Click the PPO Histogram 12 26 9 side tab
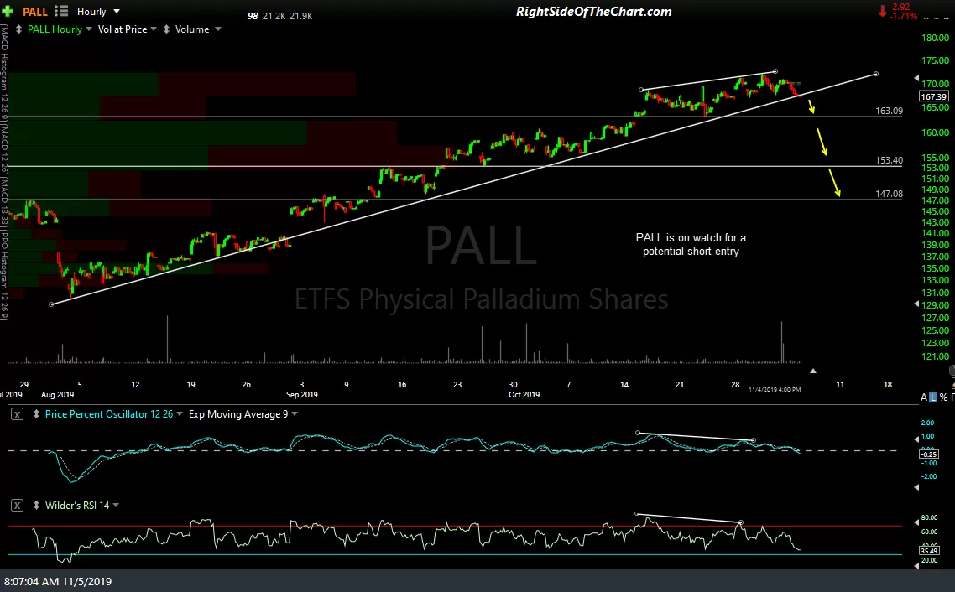955x592 pixels. coord(3,274)
